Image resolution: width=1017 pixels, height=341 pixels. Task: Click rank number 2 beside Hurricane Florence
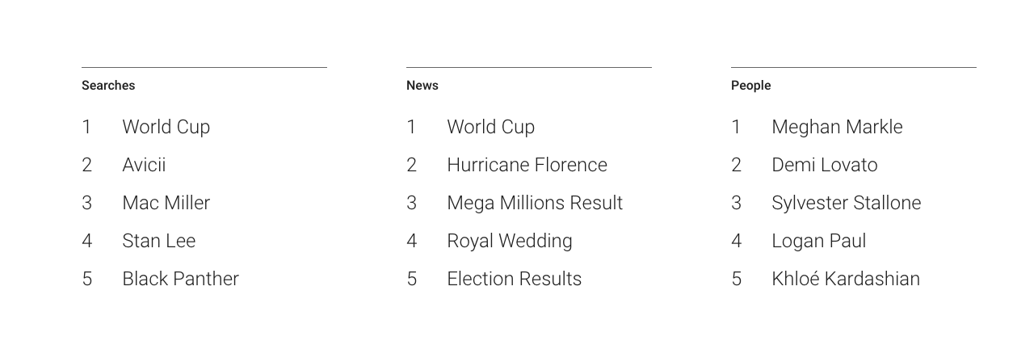(411, 165)
